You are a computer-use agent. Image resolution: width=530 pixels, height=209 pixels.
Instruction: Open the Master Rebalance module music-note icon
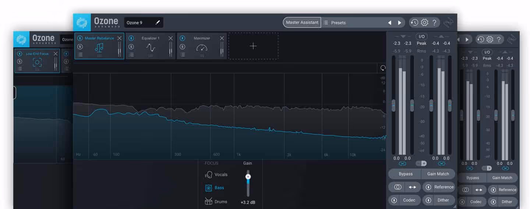tap(99, 47)
